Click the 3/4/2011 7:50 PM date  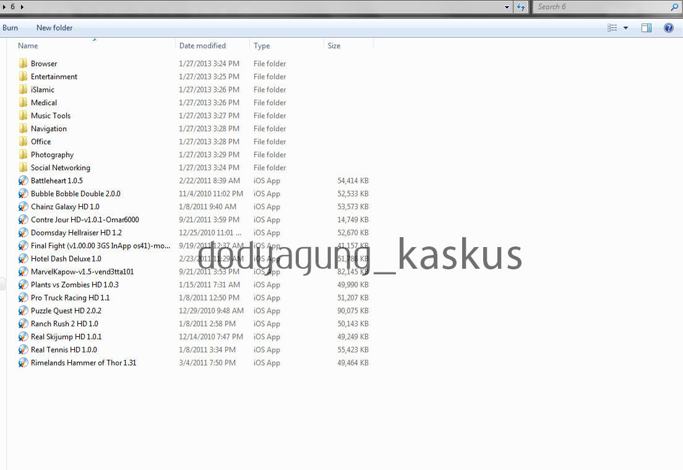pyautogui.click(x=207, y=363)
